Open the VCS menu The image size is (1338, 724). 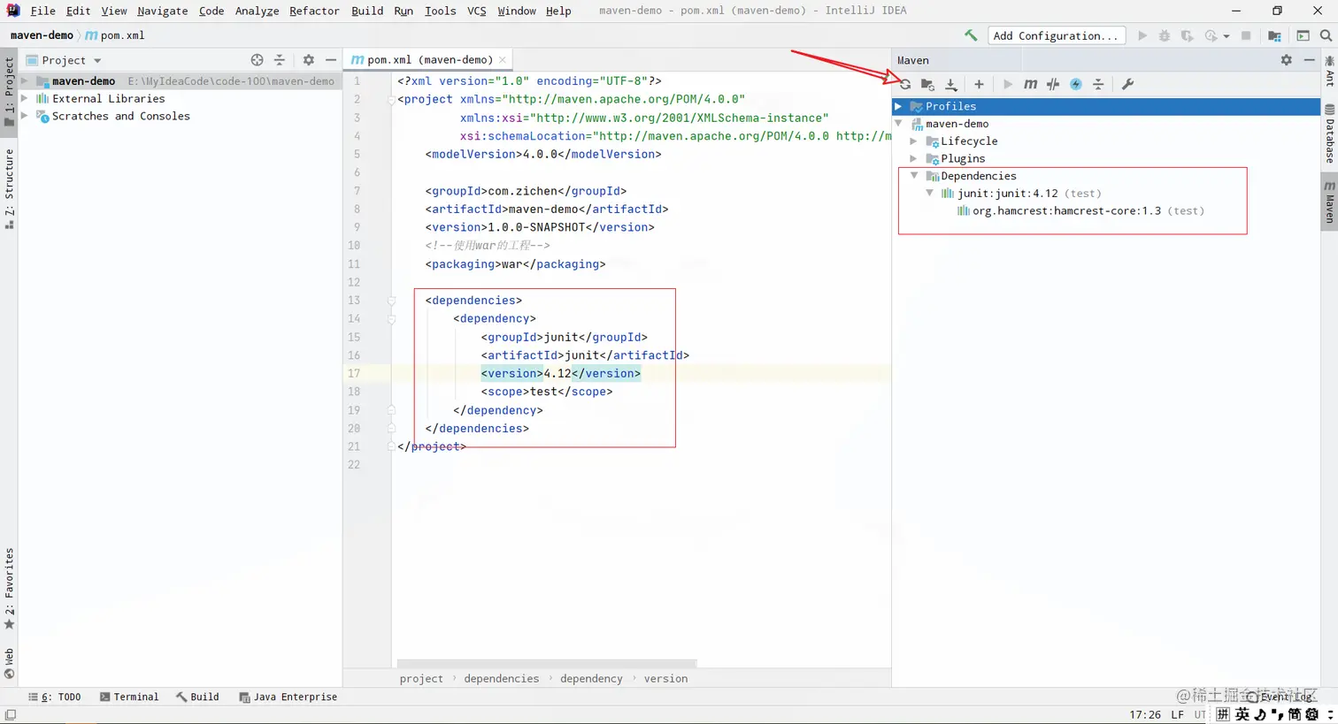(476, 11)
